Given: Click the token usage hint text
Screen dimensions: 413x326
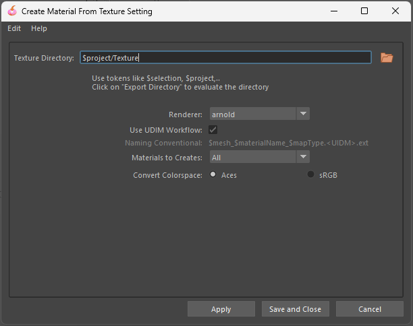Looking at the screenshot, I should pyautogui.click(x=180, y=82).
